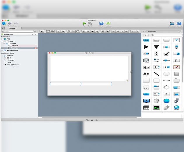184x152 pixels.
Task: Click the Library panel vertical scrollbar
Action: click(x=183, y=59)
